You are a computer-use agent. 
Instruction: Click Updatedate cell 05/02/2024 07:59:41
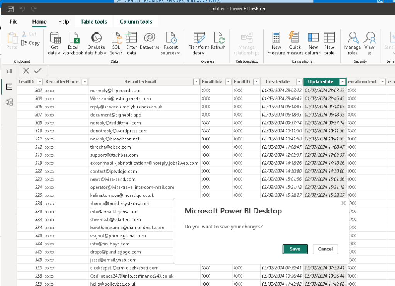click(x=325, y=268)
